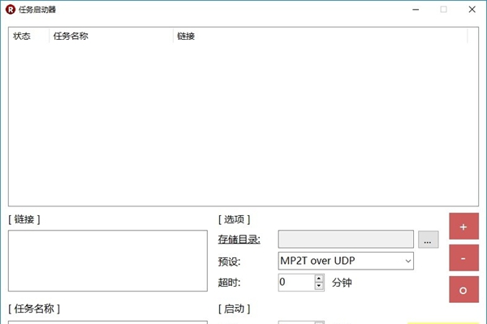Click the red circle button
This screenshot has width=487, height=324.
(x=463, y=290)
